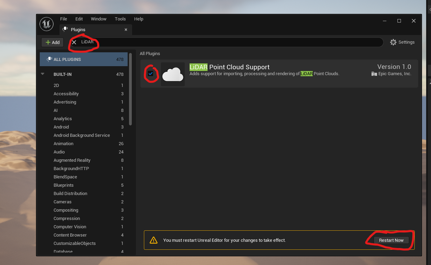Screen dimensions: 431x265
Task: Click the All Plugins heading text
Action: 150,54
